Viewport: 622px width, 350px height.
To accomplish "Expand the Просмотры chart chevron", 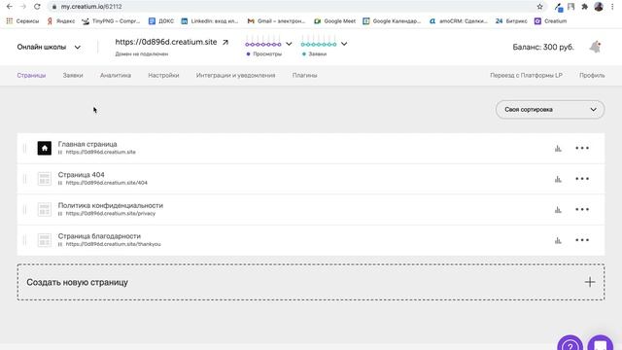I will click(289, 44).
